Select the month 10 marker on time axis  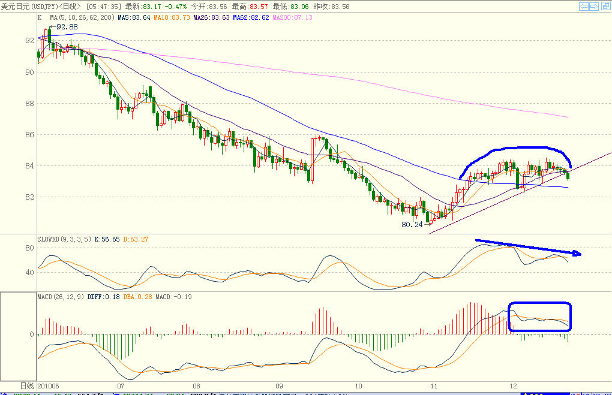pos(358,386)
